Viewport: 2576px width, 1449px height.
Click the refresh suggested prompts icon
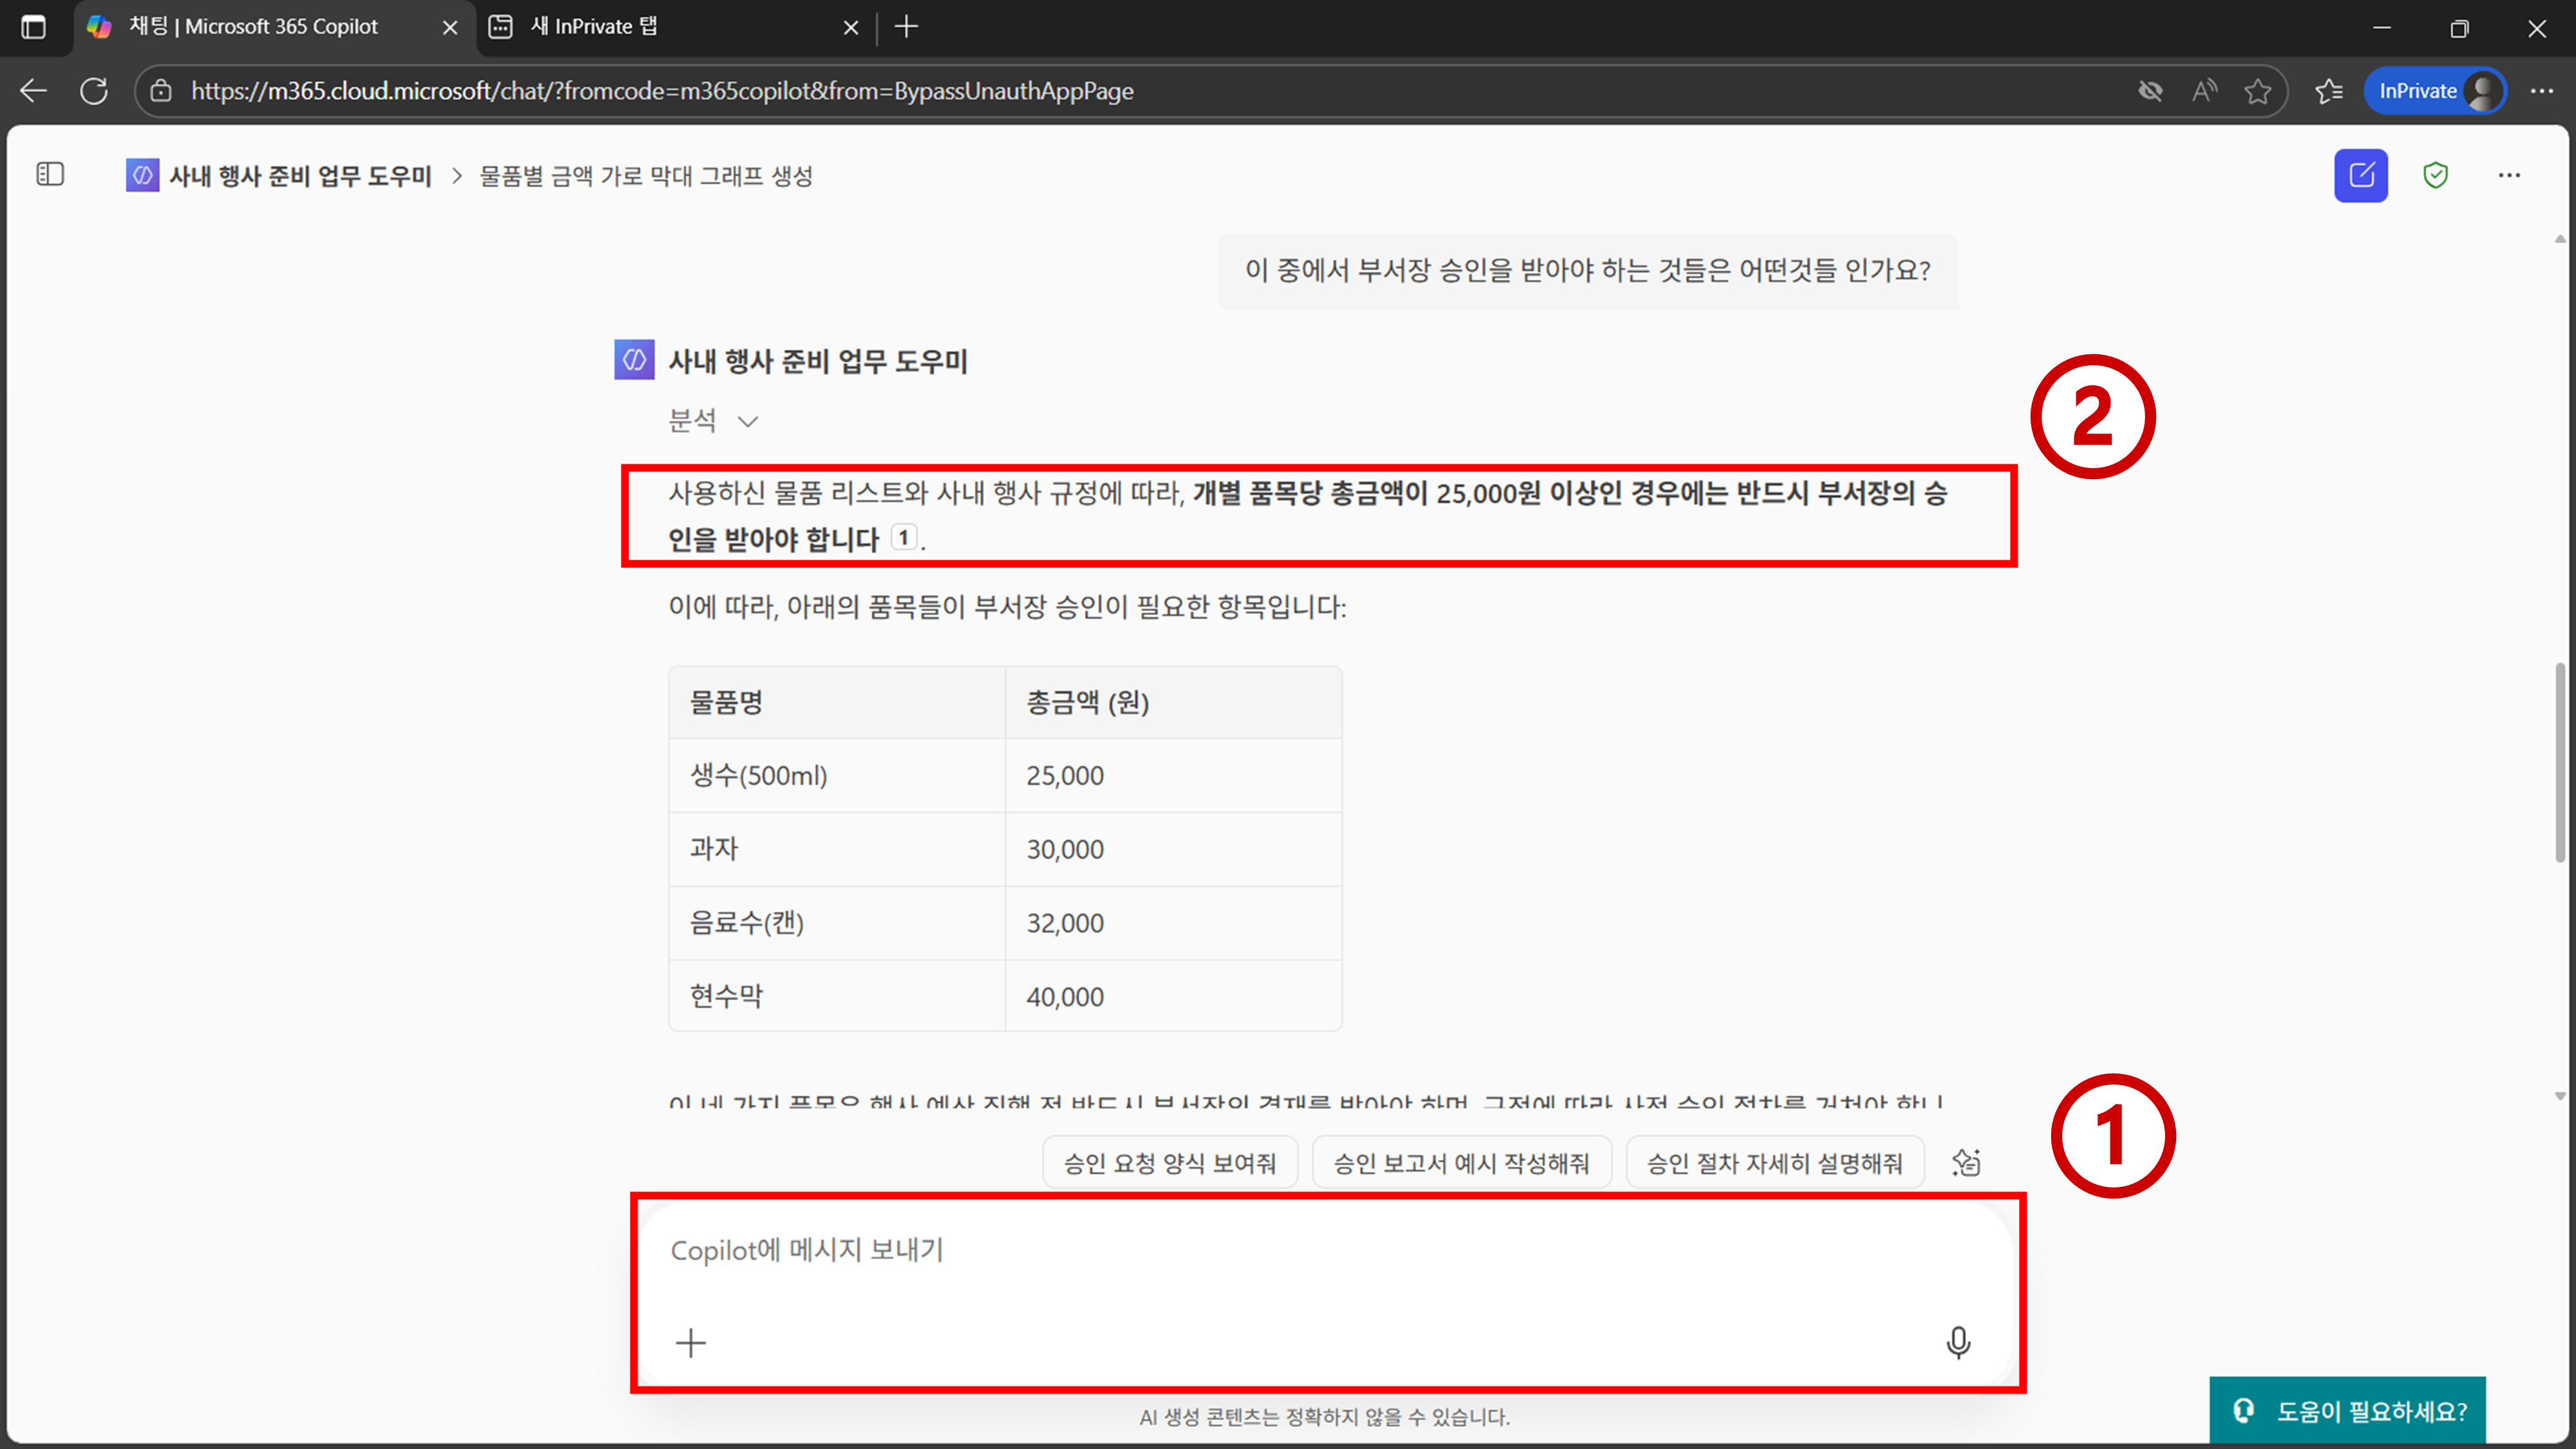click(x=1965, y=1162)
